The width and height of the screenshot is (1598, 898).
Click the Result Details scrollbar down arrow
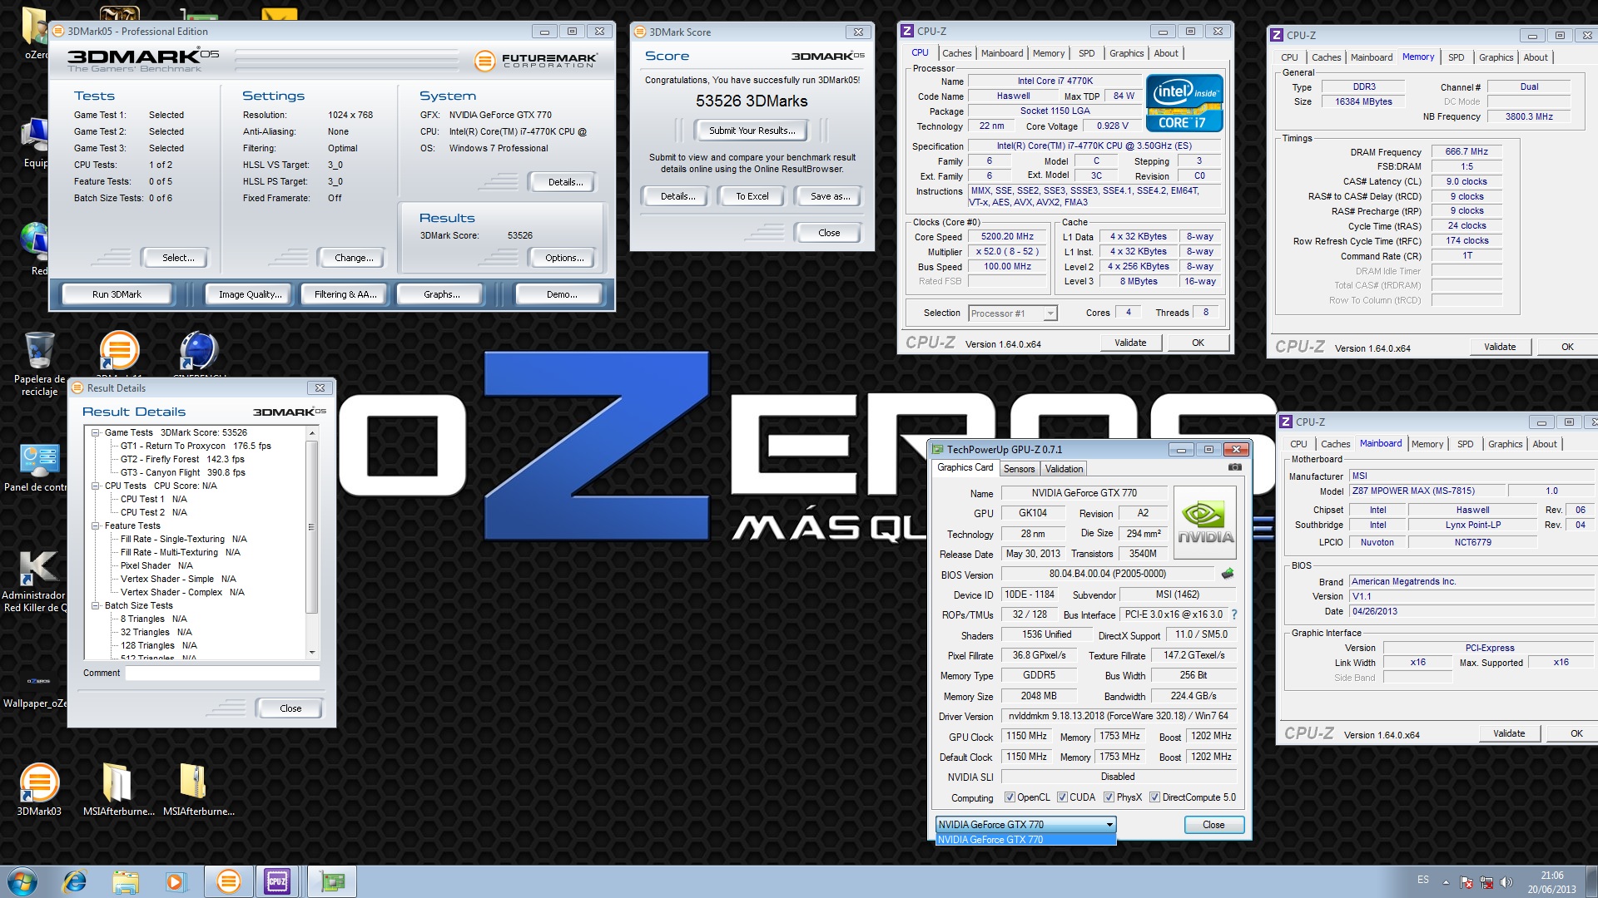click(312, 653)
